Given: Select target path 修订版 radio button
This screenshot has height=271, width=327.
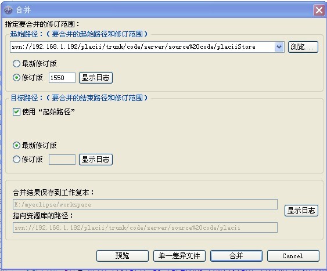Looking at the screenshot, I should (x=16, y=160).
